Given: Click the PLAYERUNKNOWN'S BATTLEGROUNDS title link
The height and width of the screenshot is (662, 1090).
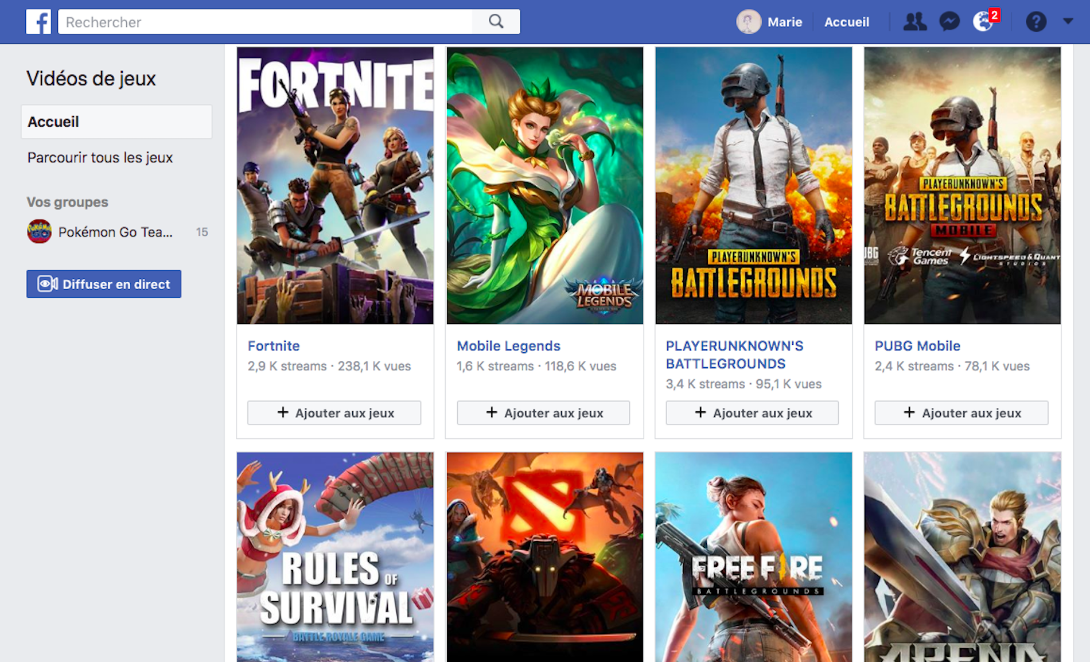Looking at the screenshot, I should (734, 355).
